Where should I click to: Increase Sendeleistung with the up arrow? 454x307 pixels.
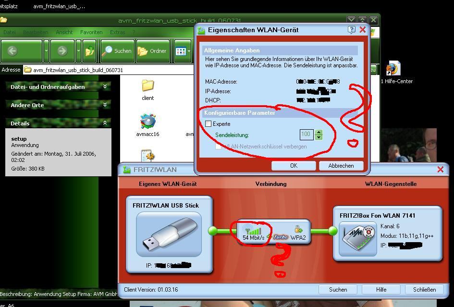[x=319, y=132]
